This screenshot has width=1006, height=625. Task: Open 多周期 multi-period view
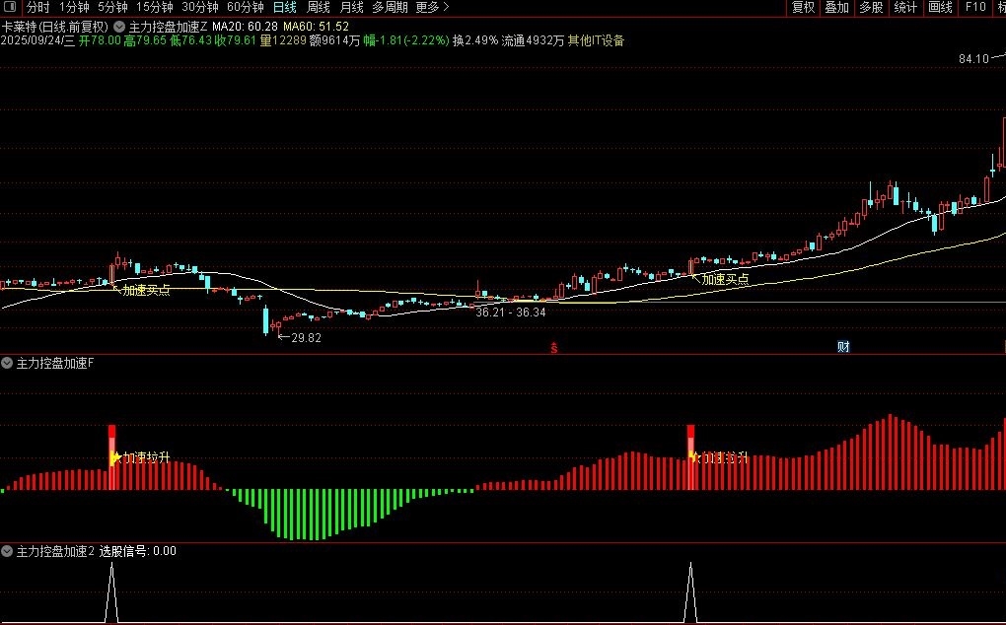click(x=390, y=7)
